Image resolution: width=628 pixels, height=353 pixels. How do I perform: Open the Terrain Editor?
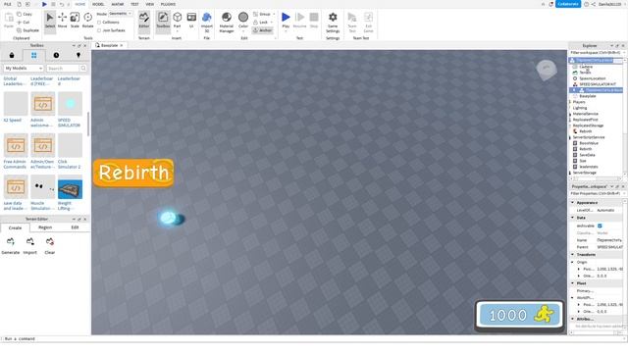click(x=144, y=20)
